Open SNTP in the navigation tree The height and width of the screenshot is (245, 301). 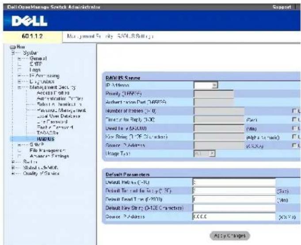click(x=36, y=64)
